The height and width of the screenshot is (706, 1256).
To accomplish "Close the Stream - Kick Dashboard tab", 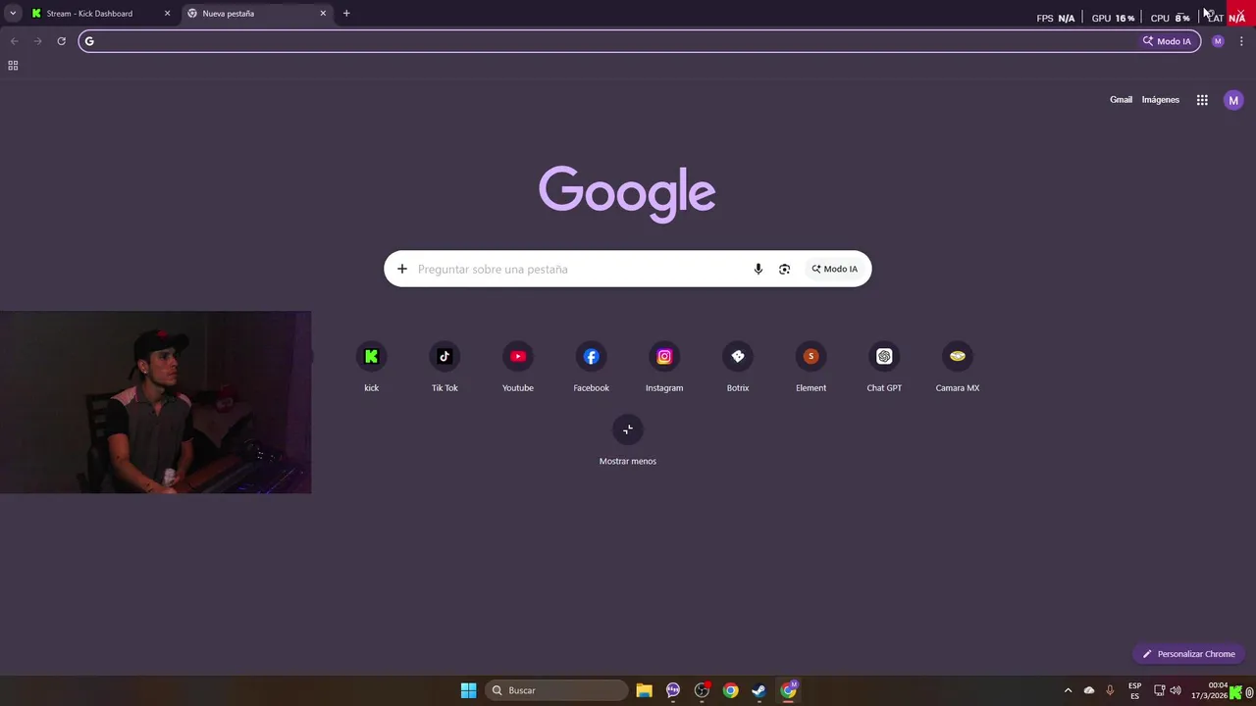I will [167, 14].
